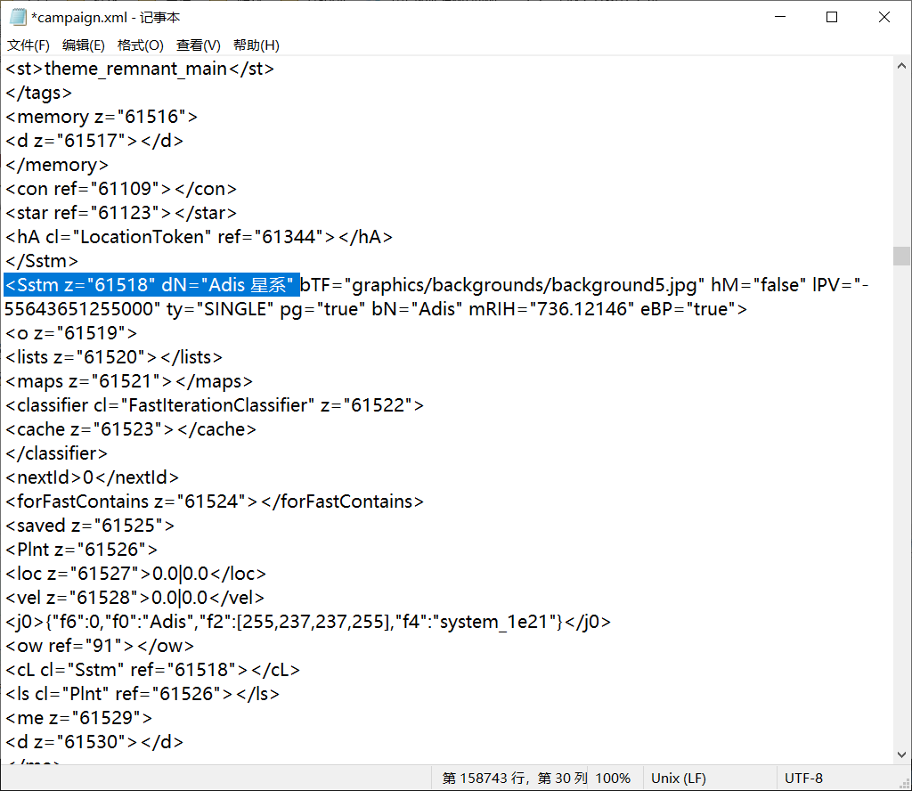
Task: Place cursor on the FastIterationClassifier line
Action: 214,405
